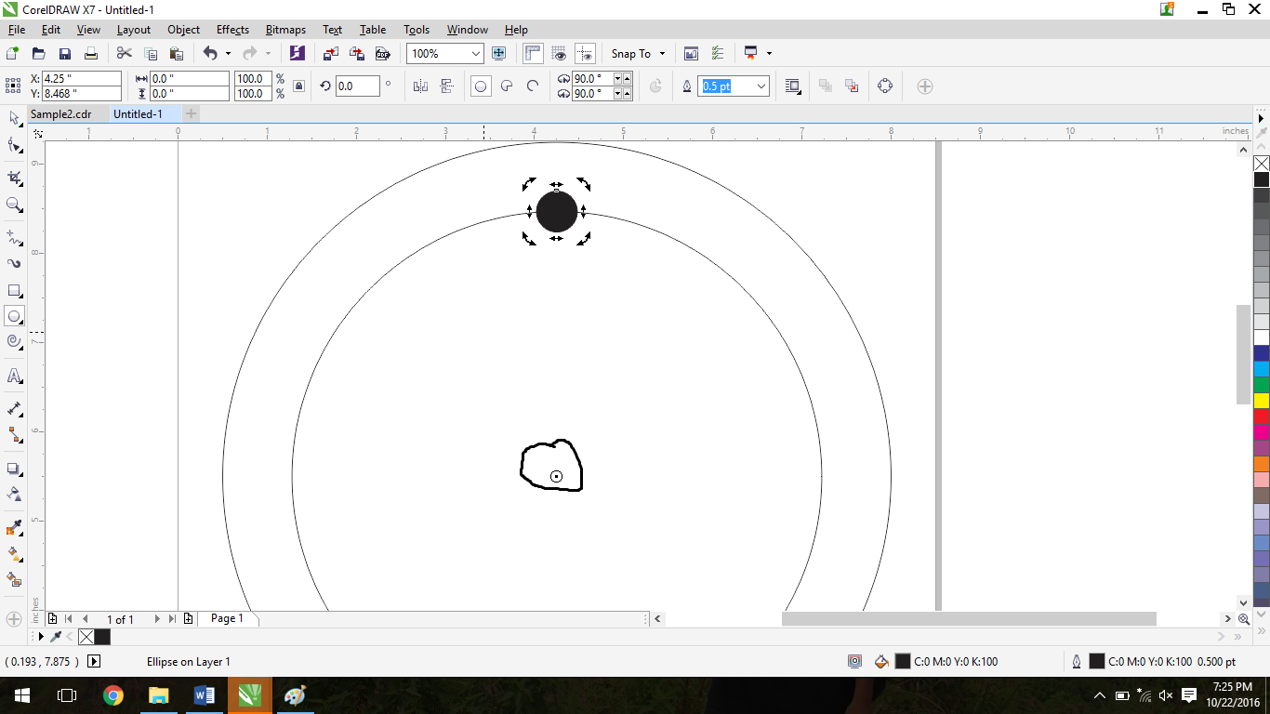Open the Snap To dropdown
1270x714 pixels.
tap(638, 54)
